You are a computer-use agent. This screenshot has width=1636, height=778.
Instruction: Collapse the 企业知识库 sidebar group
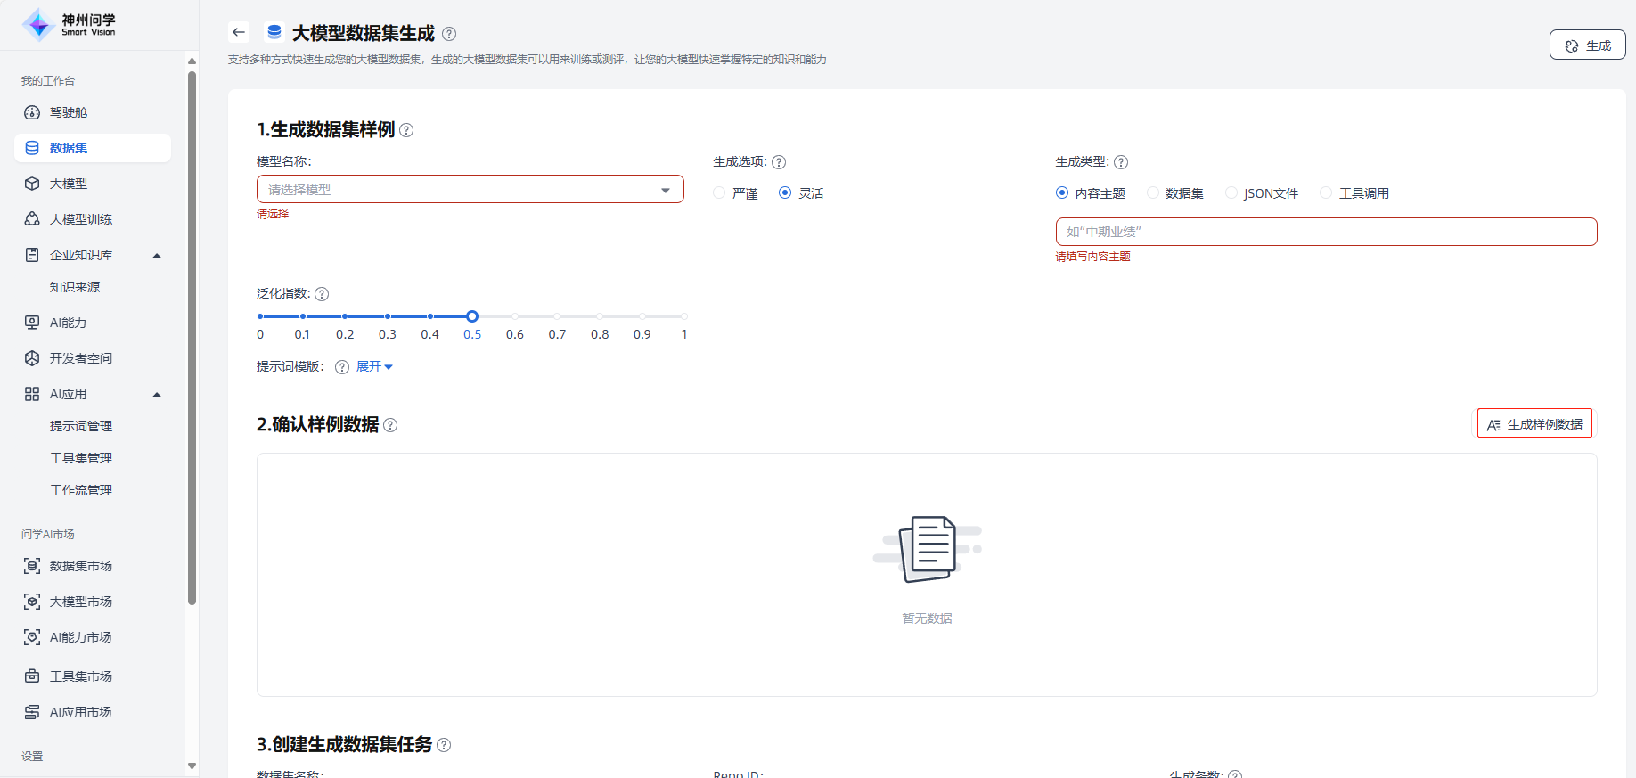coord(157,256)
